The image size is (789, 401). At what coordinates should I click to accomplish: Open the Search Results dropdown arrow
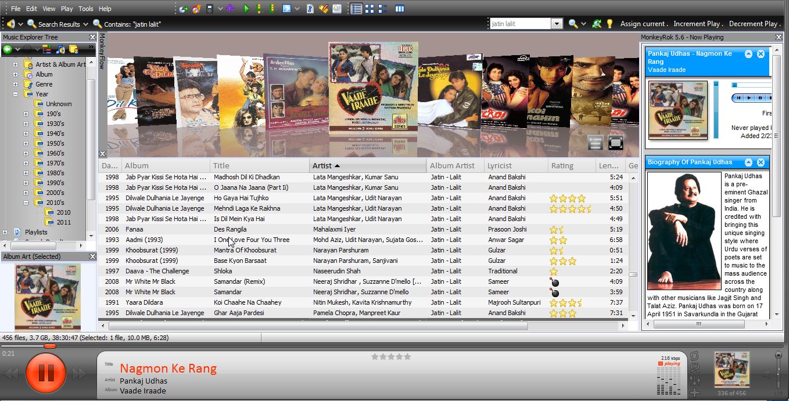85,24
